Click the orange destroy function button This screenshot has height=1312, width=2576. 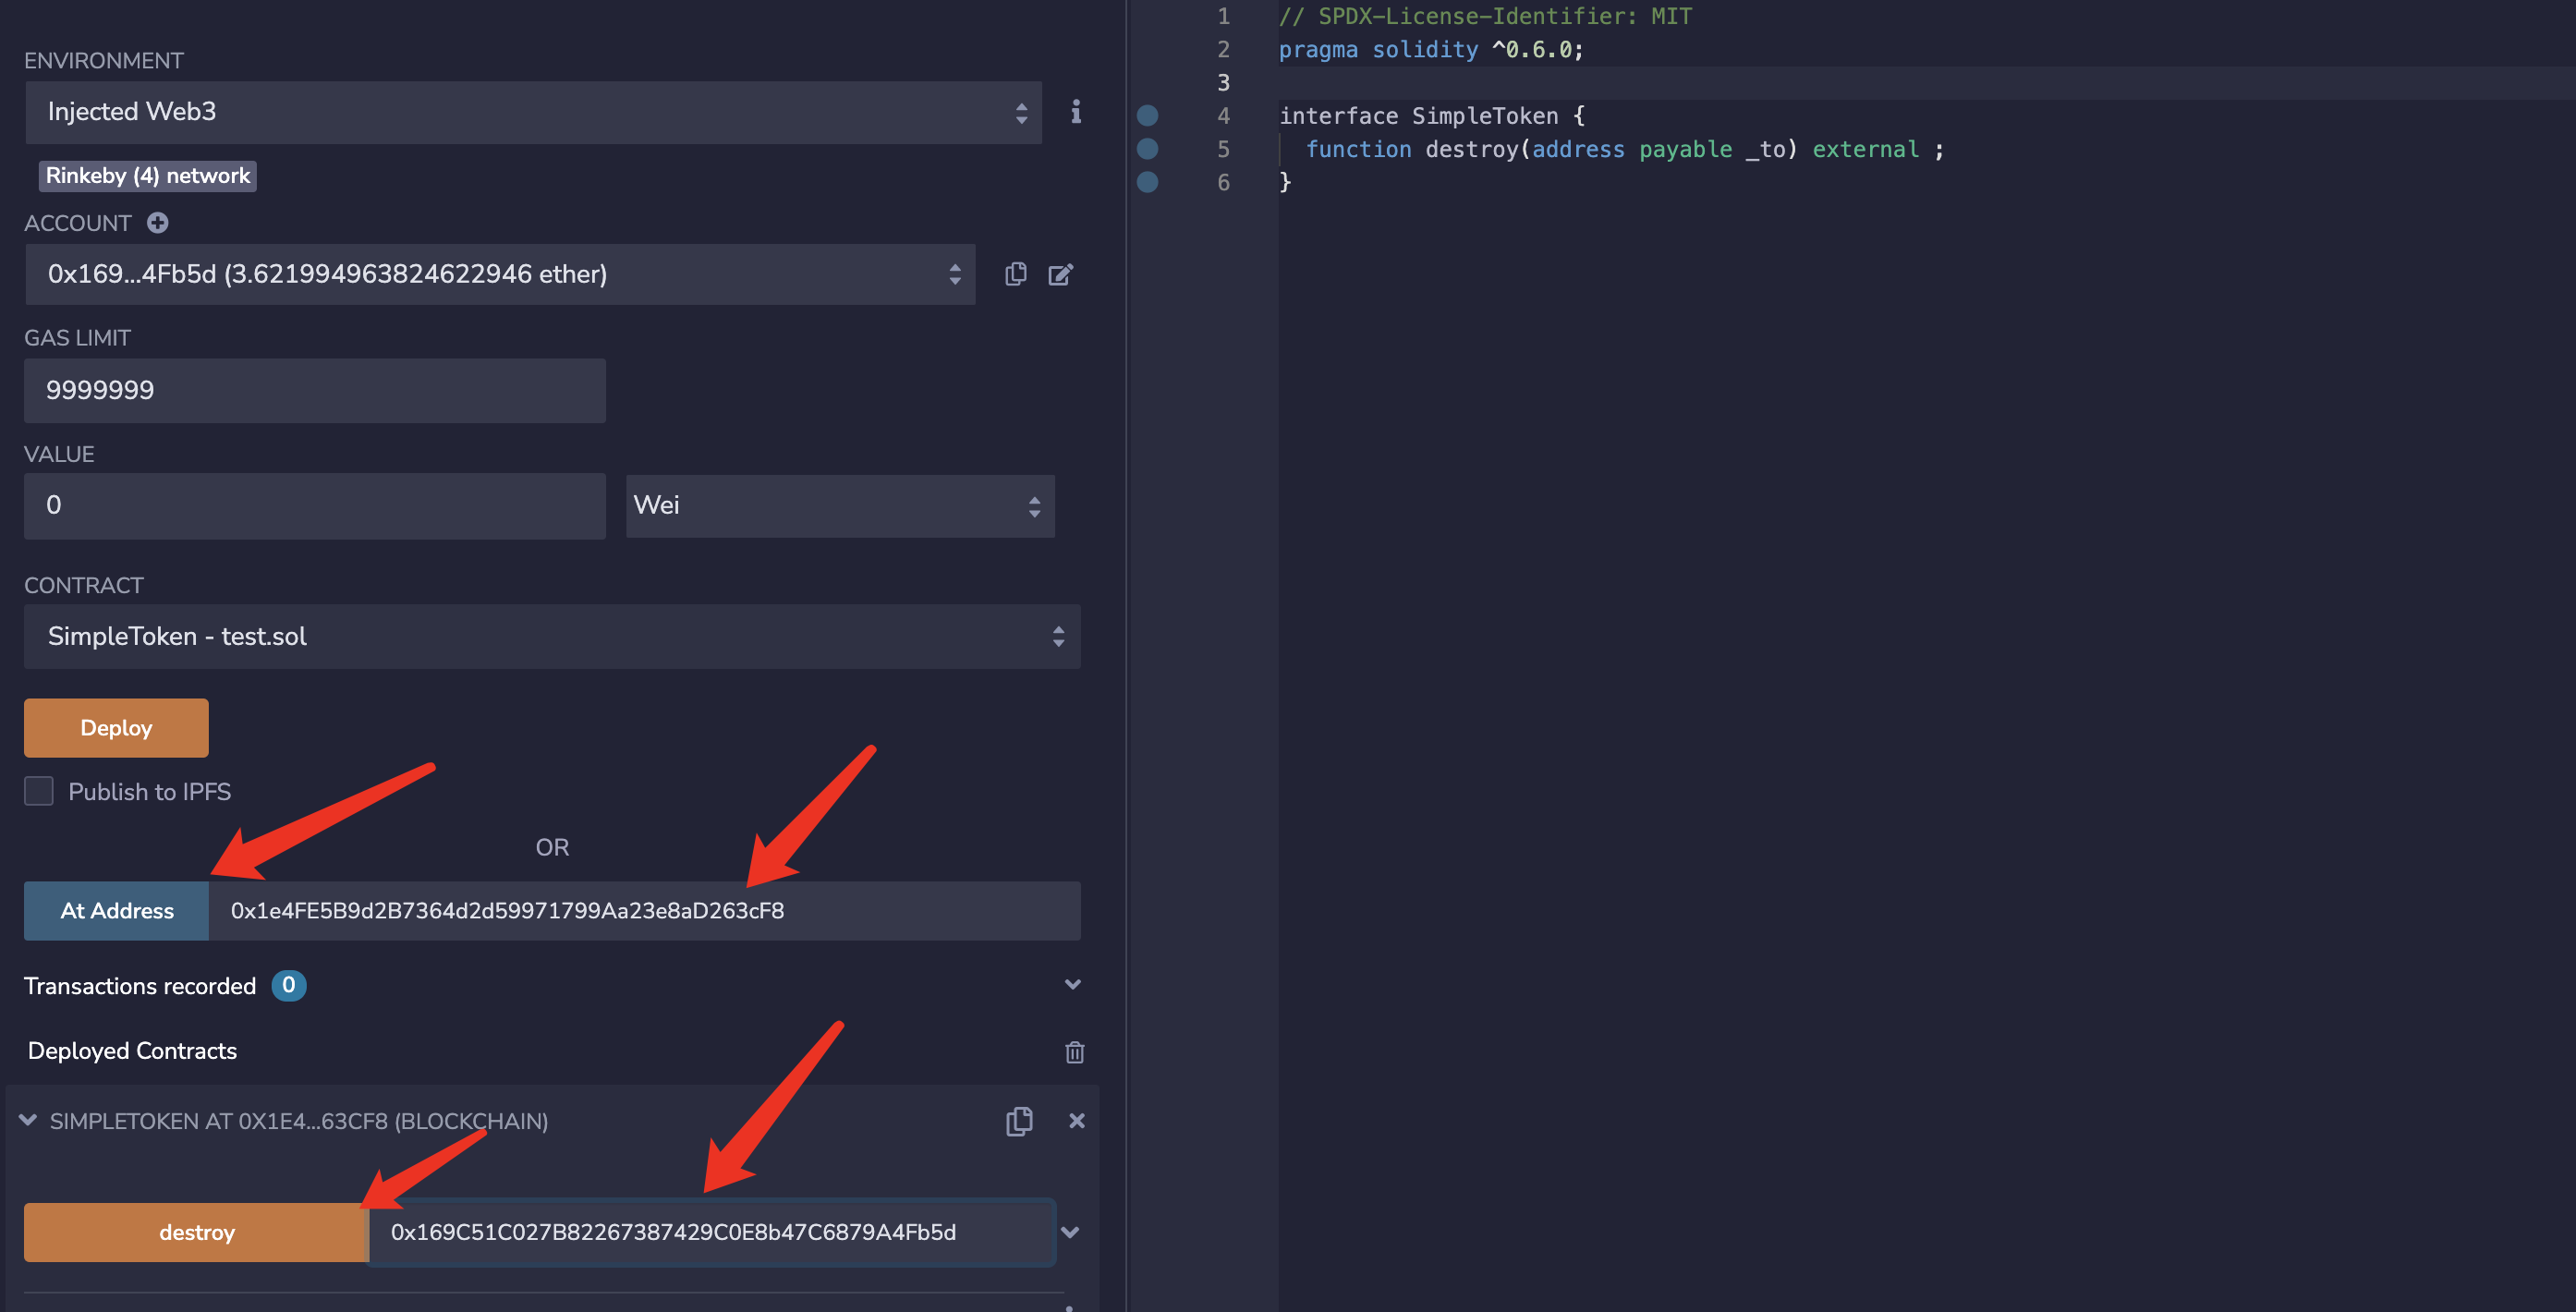[196, 1232]
